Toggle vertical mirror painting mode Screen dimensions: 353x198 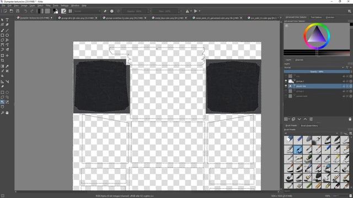(x=196, y=11)
